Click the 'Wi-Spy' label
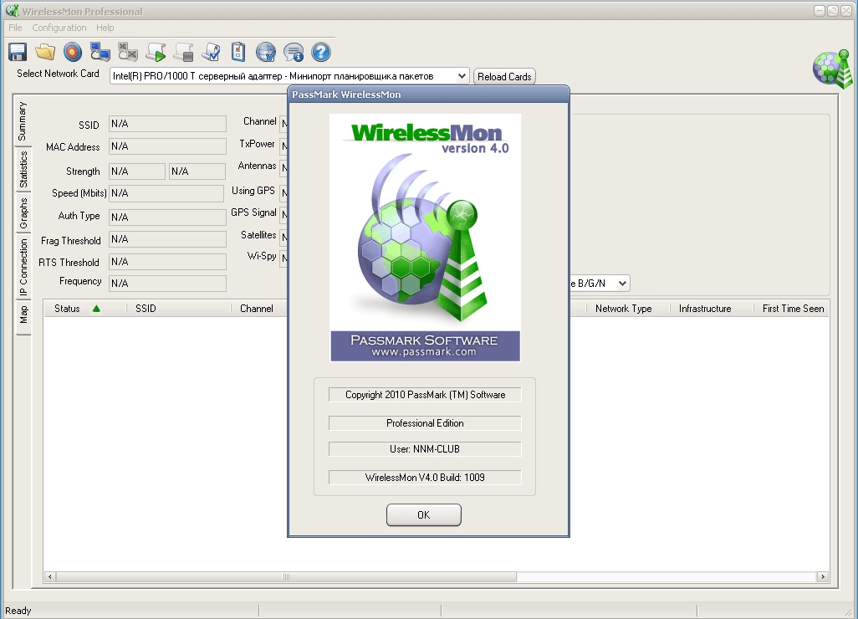Image resolution: width=858 pixels, height=619 pixels. point(262,256)
